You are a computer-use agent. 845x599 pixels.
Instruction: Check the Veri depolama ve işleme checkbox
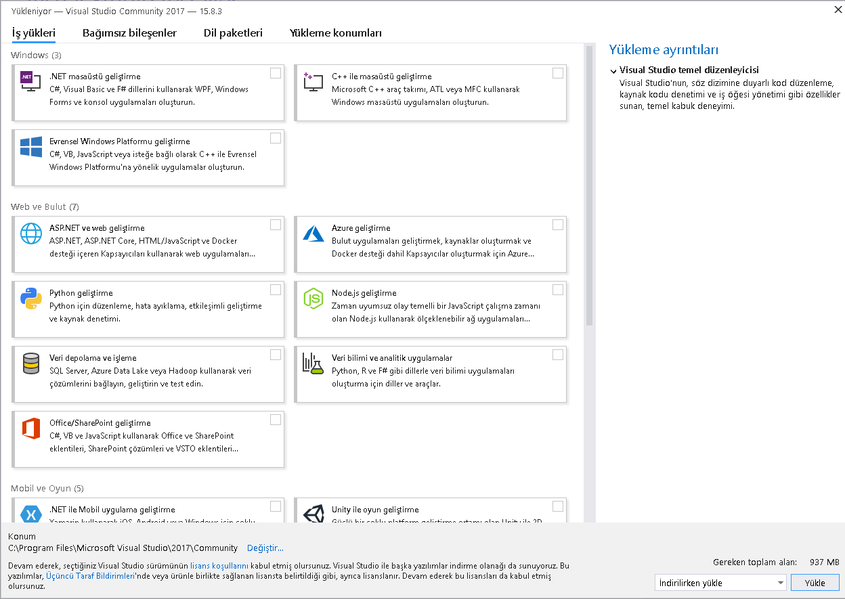(276, 355)
